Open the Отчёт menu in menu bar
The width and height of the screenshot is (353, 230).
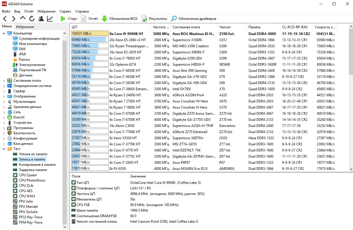point(29,11)
